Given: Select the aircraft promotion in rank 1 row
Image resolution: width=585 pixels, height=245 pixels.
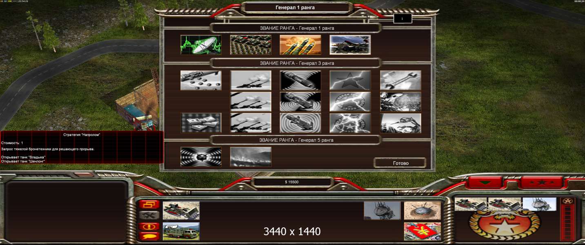Looking at the screenshot, I should pos(350,45).
